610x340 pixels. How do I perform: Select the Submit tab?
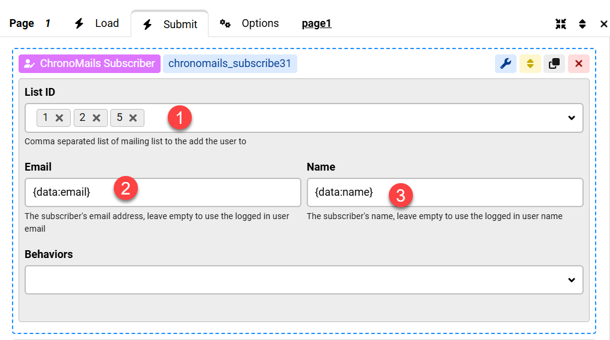(170, 24)
